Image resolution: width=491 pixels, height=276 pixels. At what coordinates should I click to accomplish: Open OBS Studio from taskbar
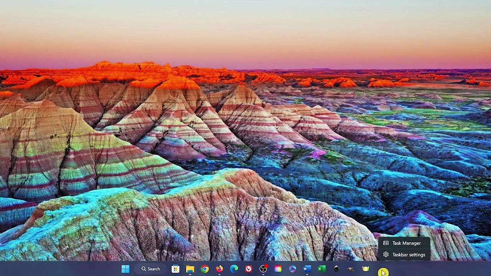(x=263, y=269)
